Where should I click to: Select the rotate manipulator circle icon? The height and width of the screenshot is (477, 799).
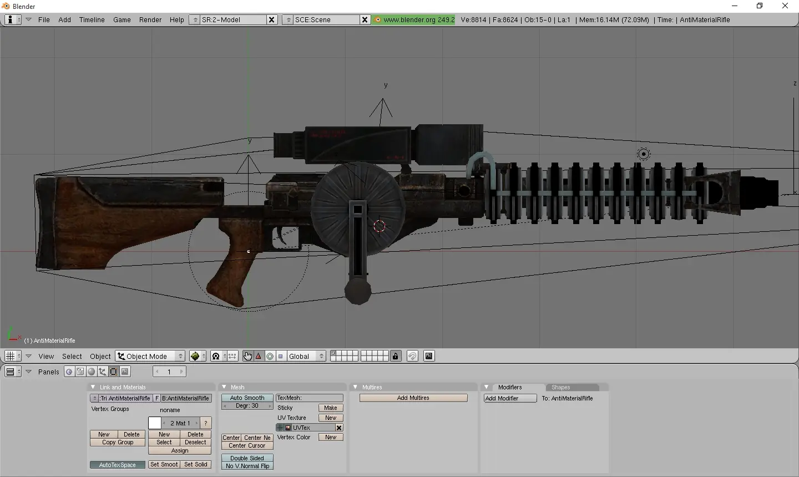270,356
